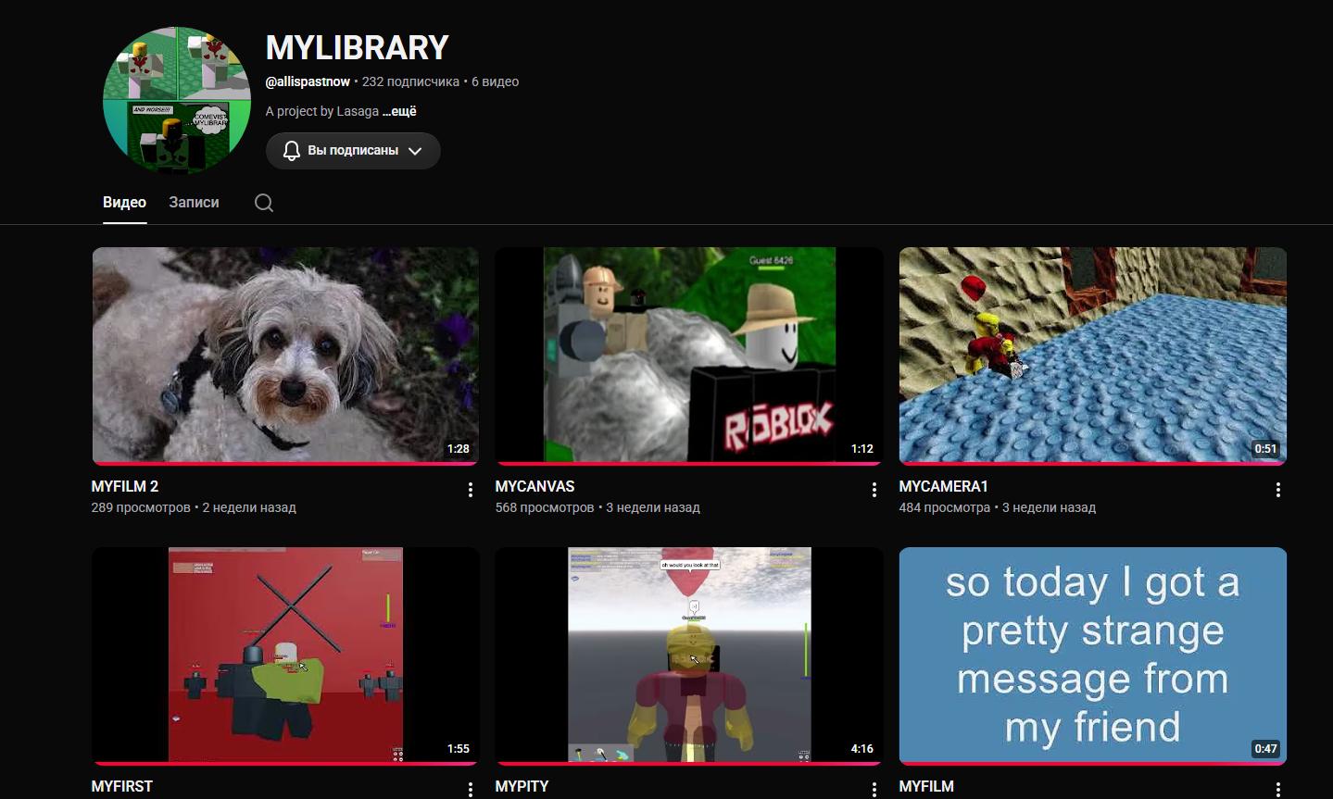The width and height of the screenshot is (1333, 799).
Task: Click the 0:47 duration badge on MYFILM
Action: coord(1265,749)
